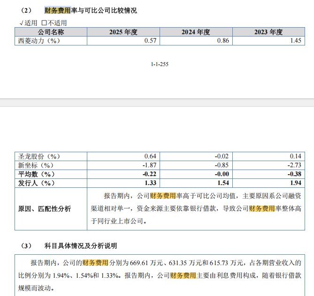Click value 0.14 in 圣龙股份 row
The image size is (314, 296).
click(x=295, y=156)
